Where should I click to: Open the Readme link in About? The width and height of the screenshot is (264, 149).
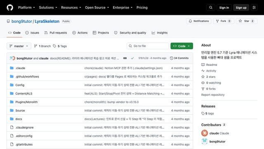(x=209, y=65)
